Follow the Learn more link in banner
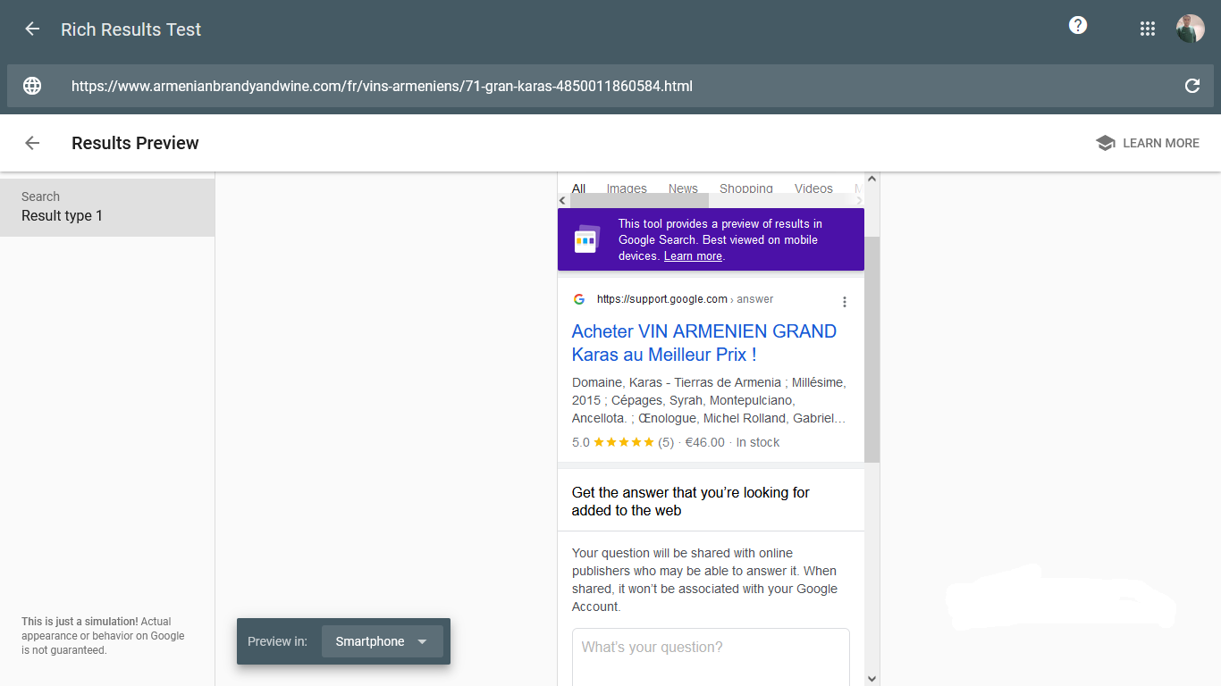 pos(693,256)
